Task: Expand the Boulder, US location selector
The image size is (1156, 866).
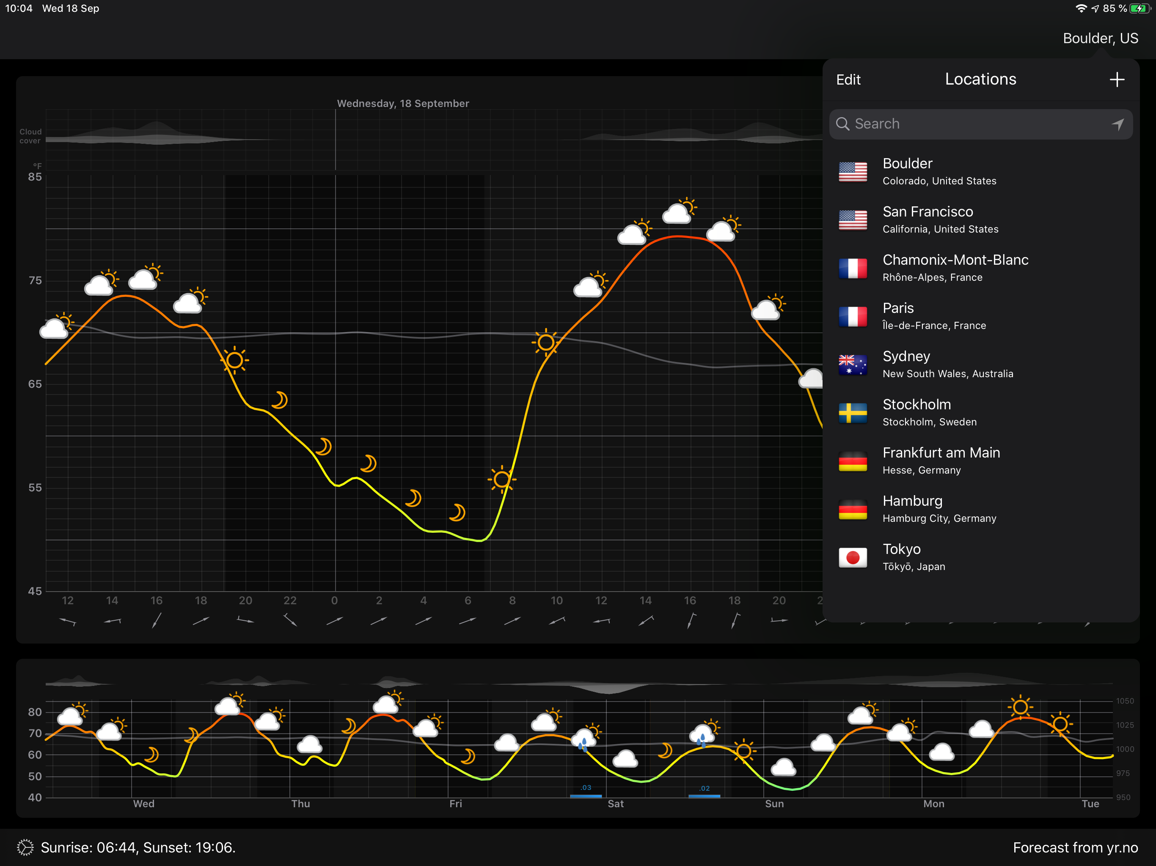Action: 1100,38
